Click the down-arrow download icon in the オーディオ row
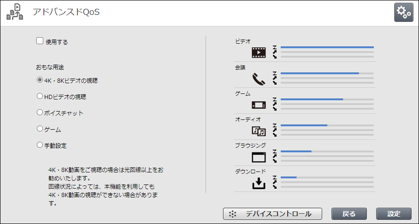This screenshot has height=224, width=419. point(275,135)
